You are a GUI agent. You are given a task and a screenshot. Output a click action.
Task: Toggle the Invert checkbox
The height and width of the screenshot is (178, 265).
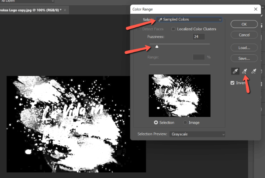(233, 83)
